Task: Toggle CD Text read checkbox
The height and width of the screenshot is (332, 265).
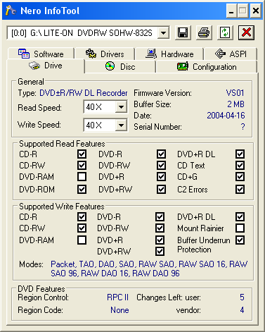Action: (x=240, y=165)
